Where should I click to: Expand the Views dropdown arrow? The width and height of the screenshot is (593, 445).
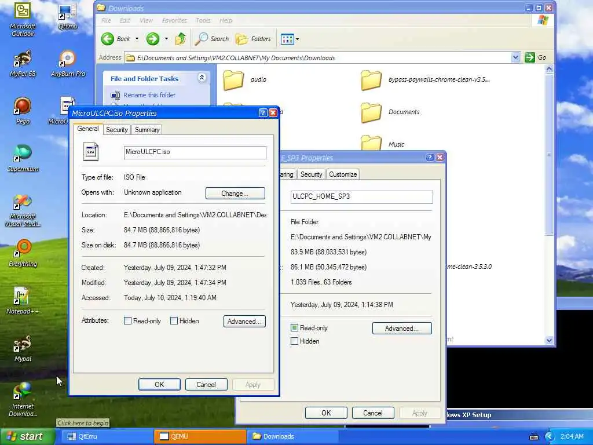[297, 39]
